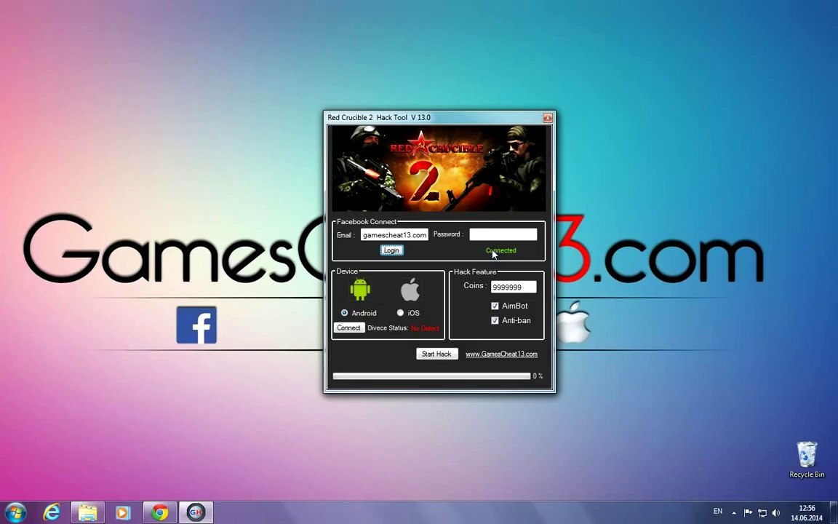Open Google Chrome from the taskbar
The image size is (838, 524).
point(159,513)
